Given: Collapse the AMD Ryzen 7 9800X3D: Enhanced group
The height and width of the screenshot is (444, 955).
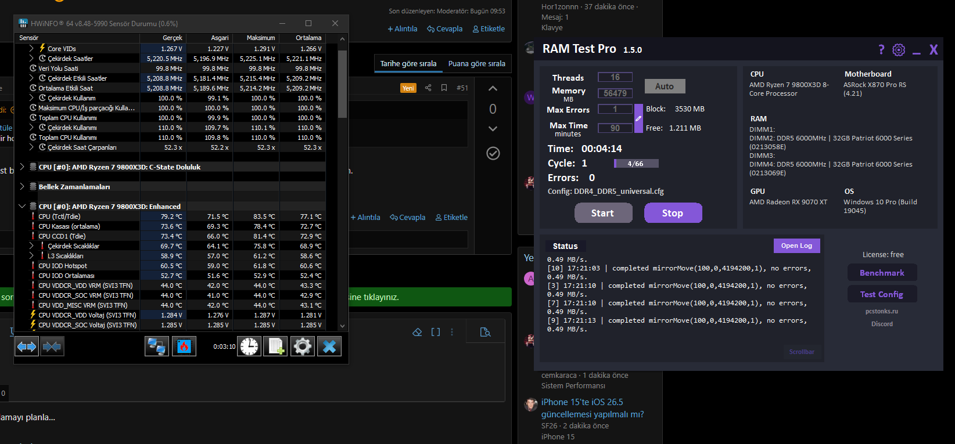Looking at the screenshot, I should (x=22, y=207).
